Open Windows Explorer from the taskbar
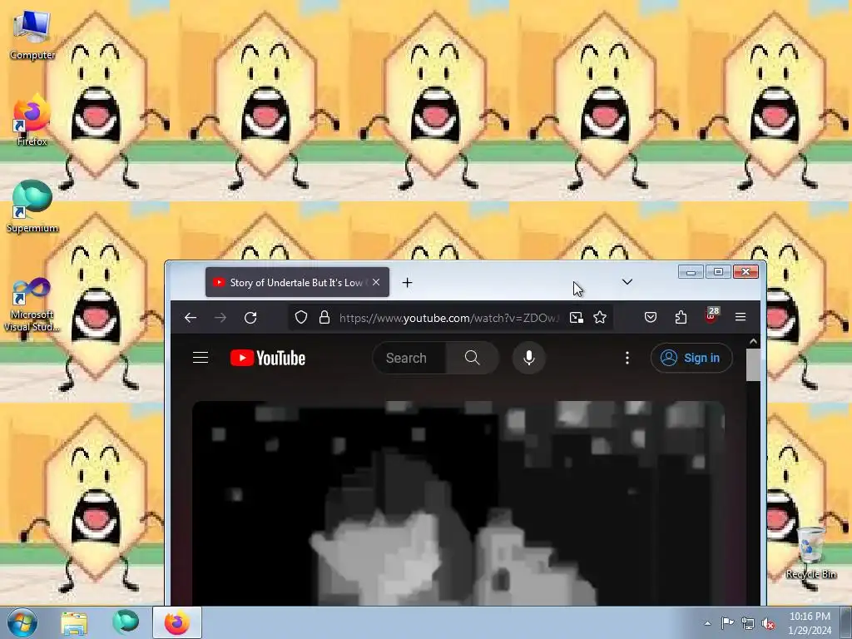Viewport: 852px width, 639px height. point(74,622)
